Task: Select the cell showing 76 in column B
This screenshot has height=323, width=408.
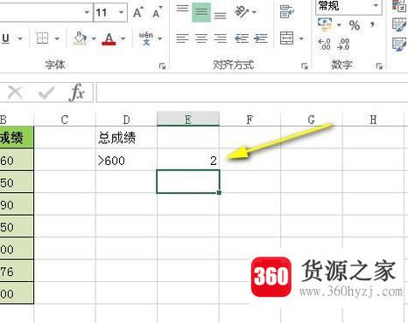Action: (x=17, y=271)
